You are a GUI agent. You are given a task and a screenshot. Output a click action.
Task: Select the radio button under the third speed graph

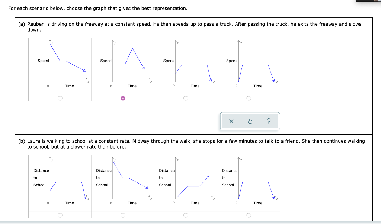[x=185, y=98]
